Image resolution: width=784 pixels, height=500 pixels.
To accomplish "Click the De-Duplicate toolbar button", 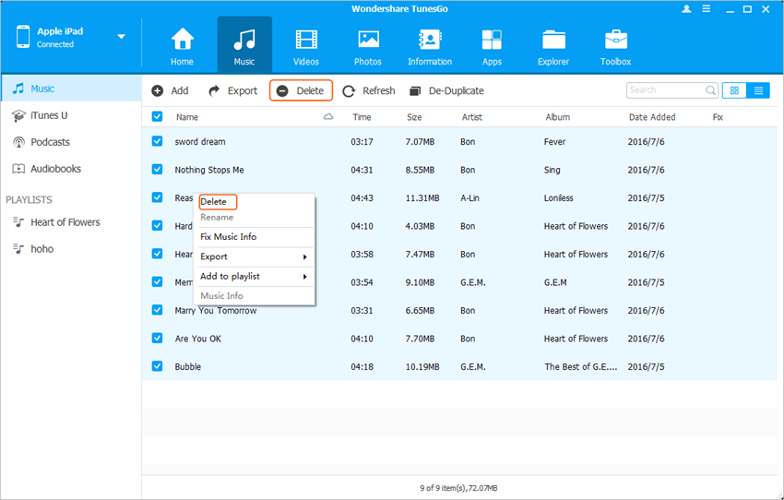I will point(446,90).
